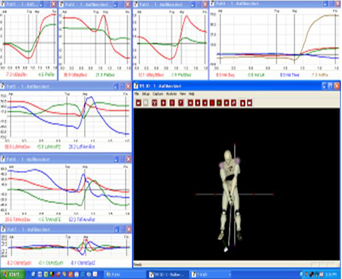Close the Plot7 club head speed window
The width and height of the screenshot is (342, 279).
coord(129,229)
